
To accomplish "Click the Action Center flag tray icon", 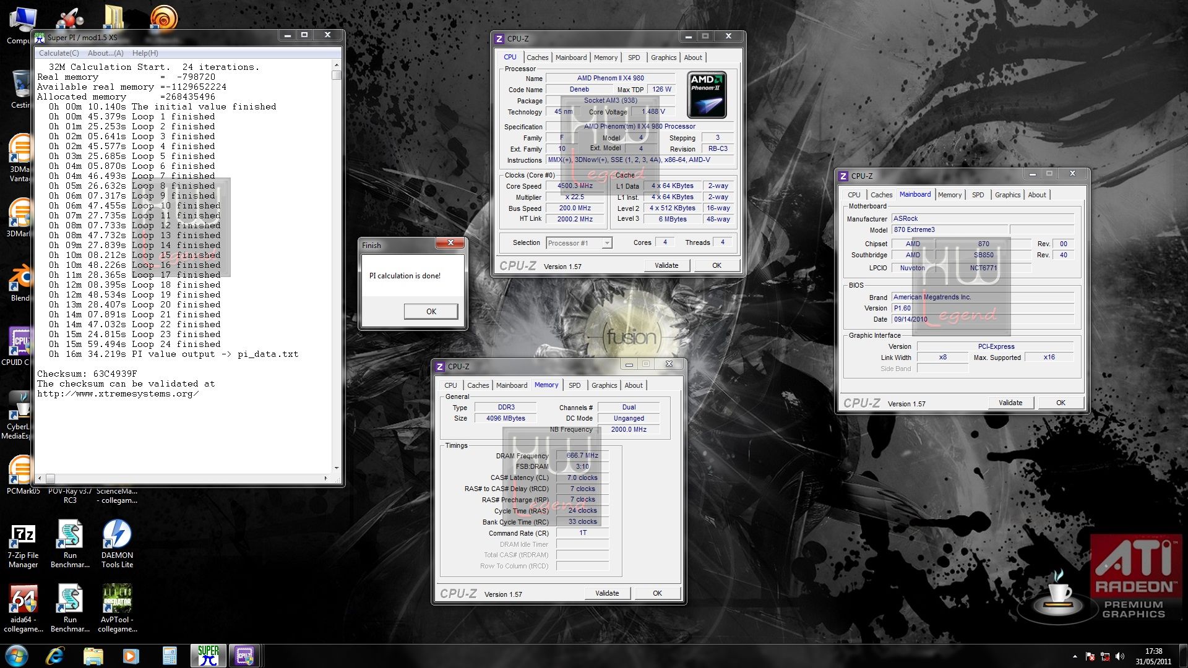I will click(x=1090, y=656).
